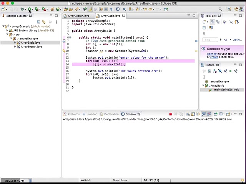
Task: Switch to the ArraySearch.java editor tab
Action: click(x=78, y=16)
